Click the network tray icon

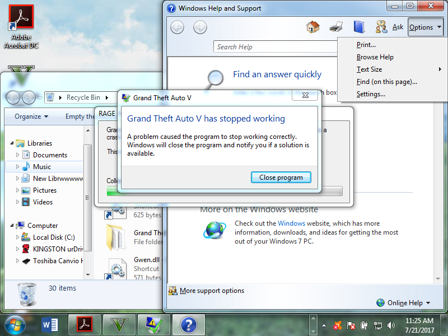[377, 325]
